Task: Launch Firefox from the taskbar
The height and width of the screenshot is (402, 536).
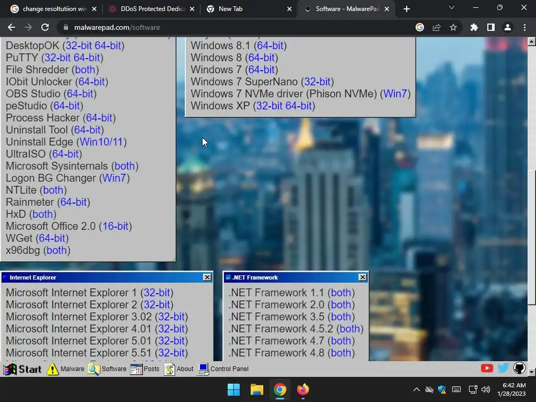Action: (x=303, y=389)
